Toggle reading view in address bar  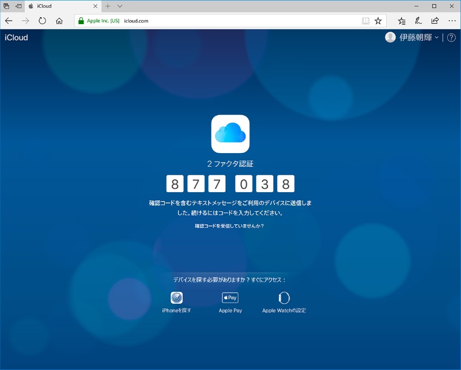click(365, 21)
